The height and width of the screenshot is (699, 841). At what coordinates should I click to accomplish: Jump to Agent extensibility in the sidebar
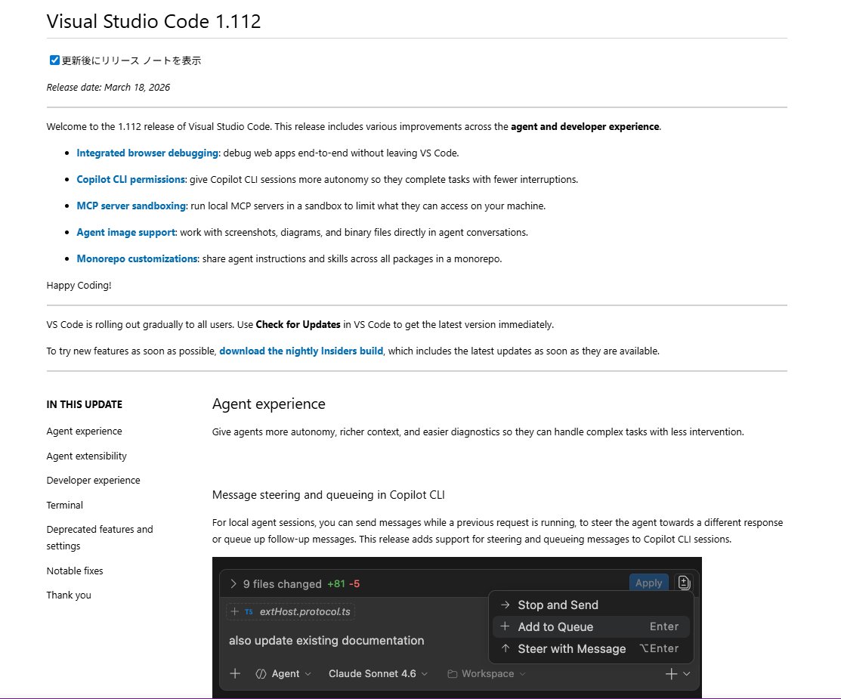[x=86, y=456]
